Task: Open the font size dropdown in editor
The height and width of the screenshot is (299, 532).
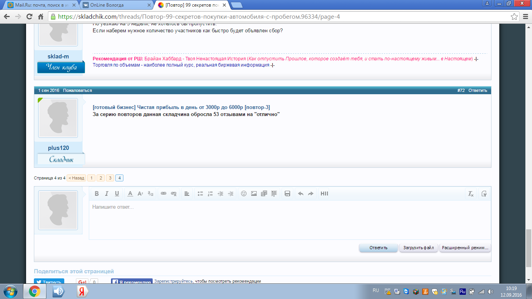Action: click(140, 193)
